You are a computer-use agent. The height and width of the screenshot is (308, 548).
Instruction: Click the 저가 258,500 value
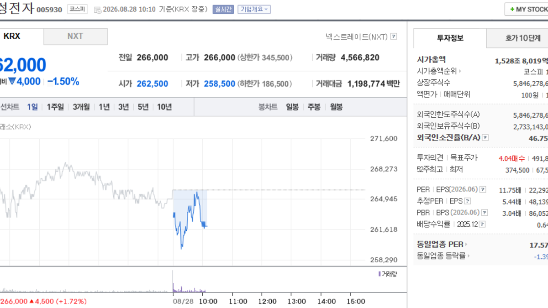(219, 84)
